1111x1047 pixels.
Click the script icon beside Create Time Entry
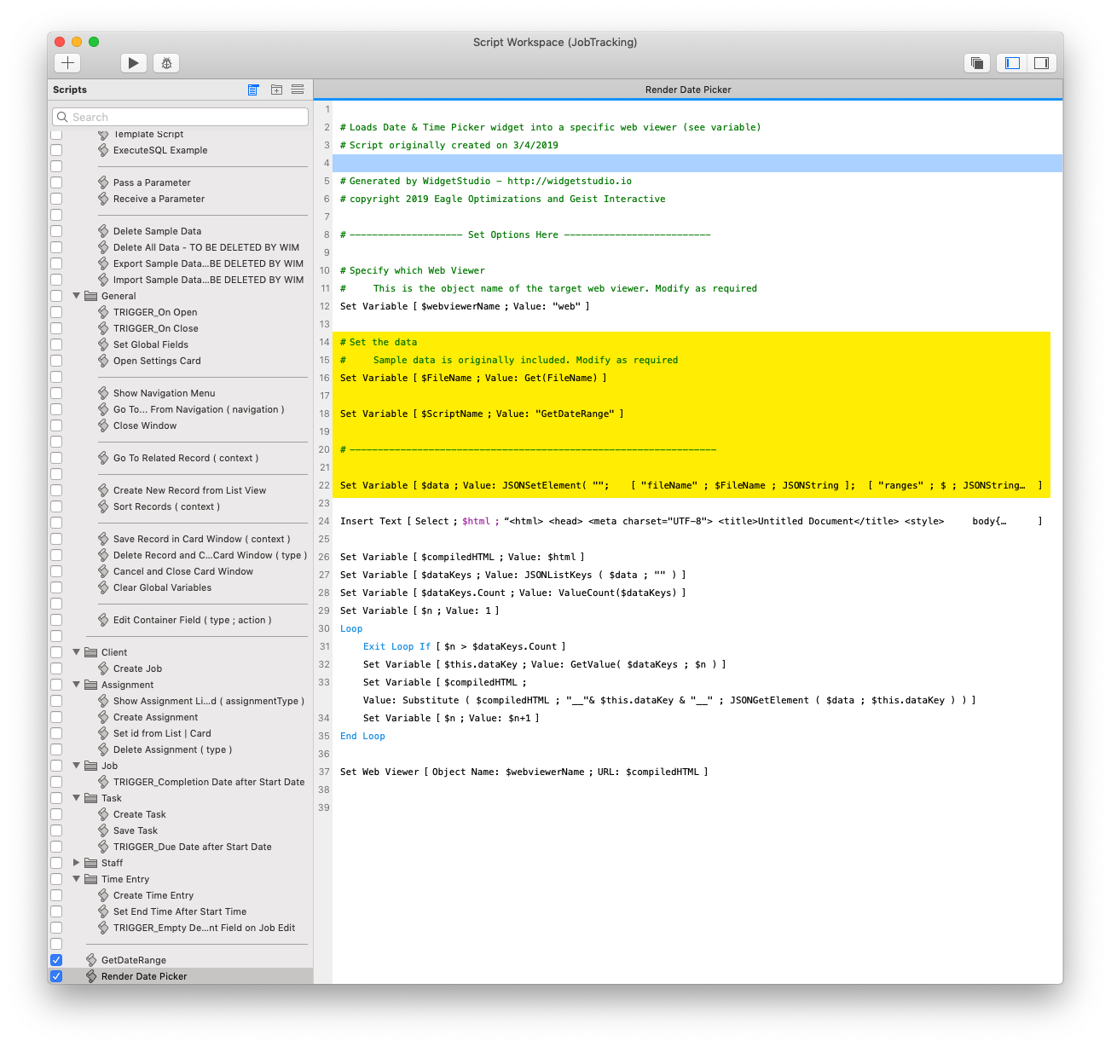point(103,895)
